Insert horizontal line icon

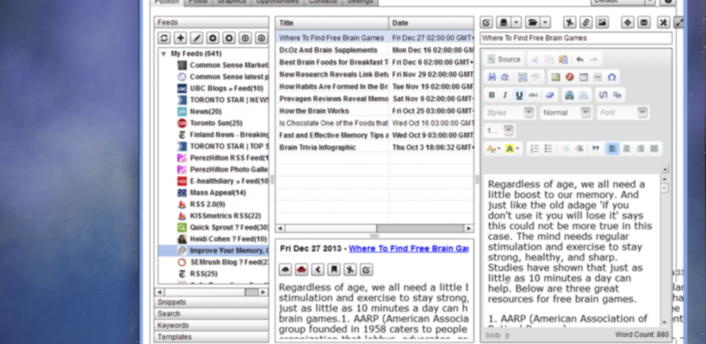click(x=598, y=77)
